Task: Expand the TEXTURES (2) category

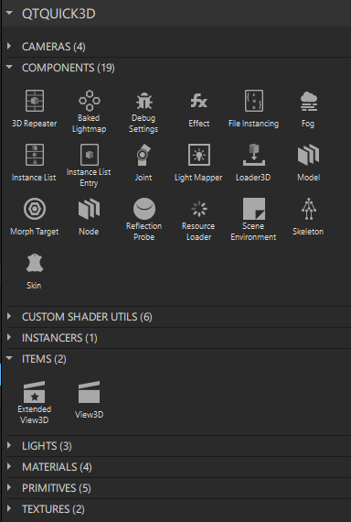Action: pyautogui.click(x=9, y=508)
